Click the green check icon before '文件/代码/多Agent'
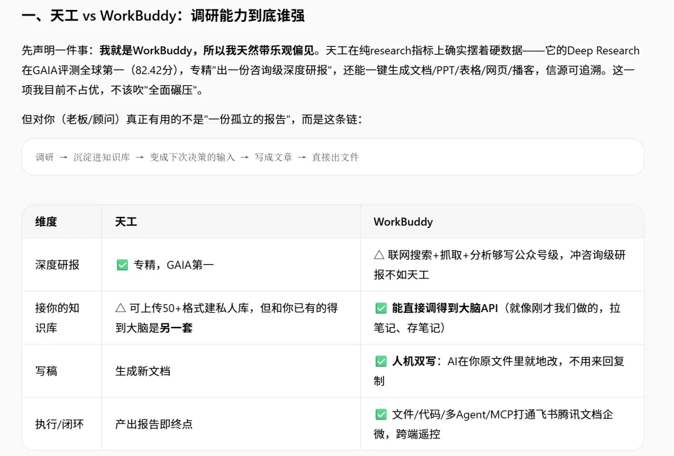The width and height of the screenshot is (674, 456). click(381, 414)
